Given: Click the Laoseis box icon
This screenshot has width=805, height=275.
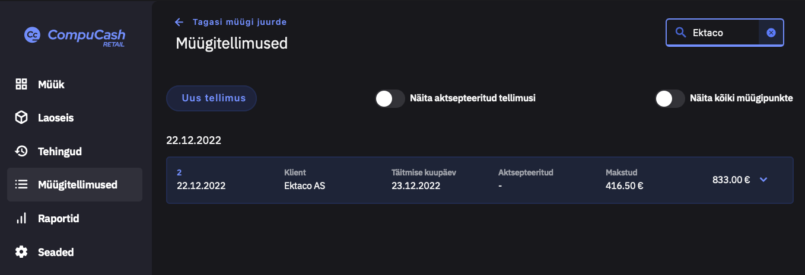Looking at the screenshot, I should (x=21, y=118).
